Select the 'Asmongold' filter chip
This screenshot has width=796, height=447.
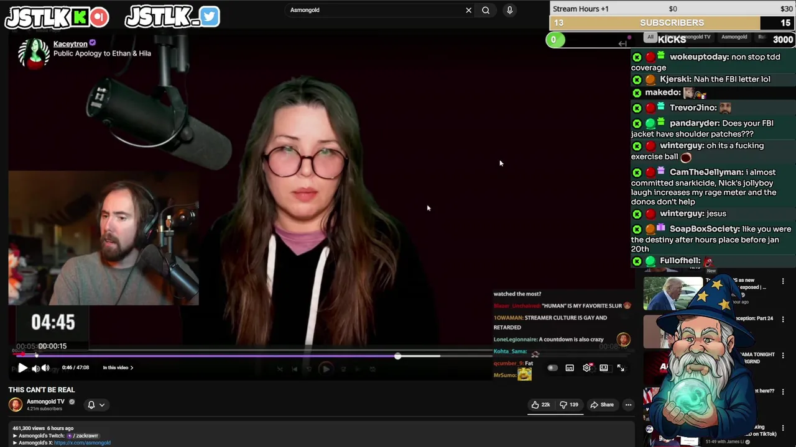coord(734,37)
